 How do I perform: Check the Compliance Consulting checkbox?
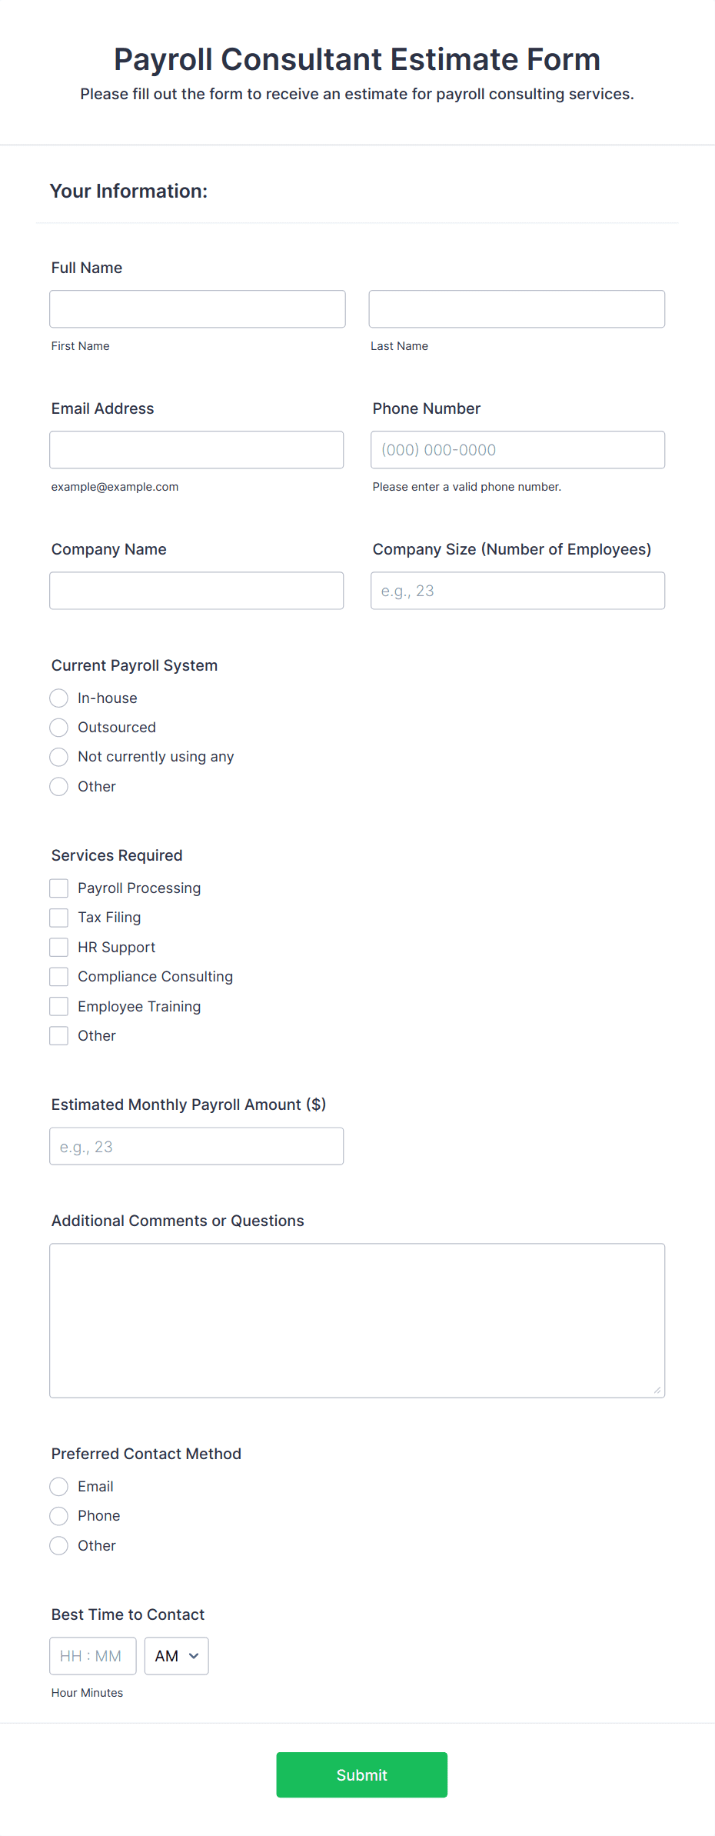[x=58, y=976]
